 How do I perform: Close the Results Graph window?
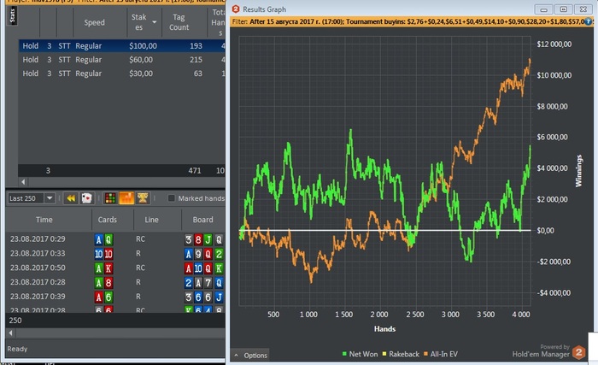pos(583,9)
